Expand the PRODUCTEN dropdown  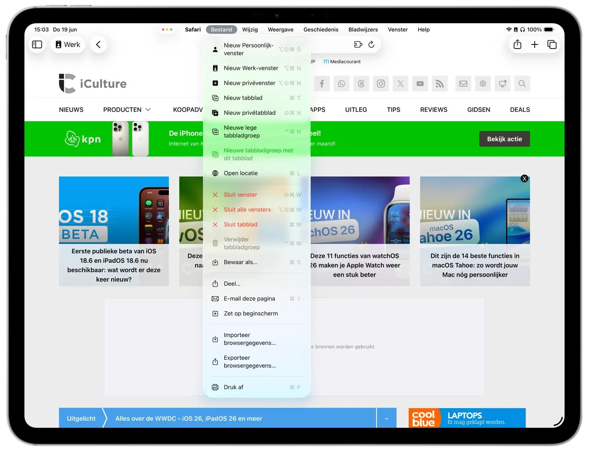(x=127, y=110)
